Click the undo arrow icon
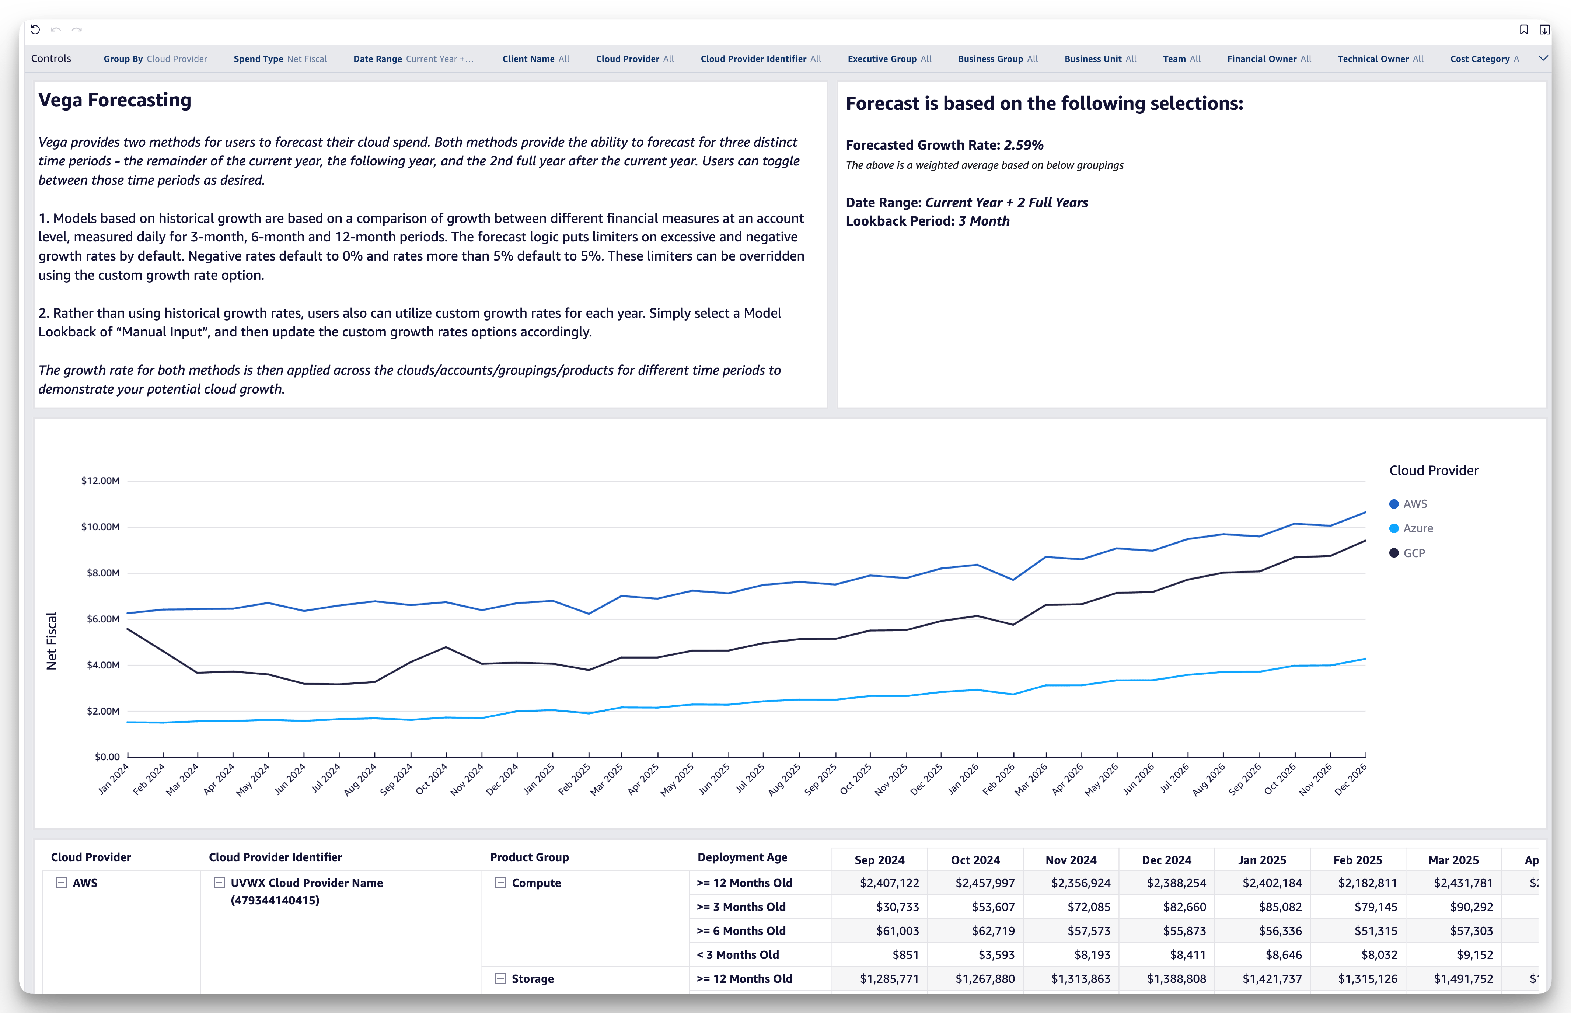Viewport: 1571px width, 1013px height. (x=56, y=29)
